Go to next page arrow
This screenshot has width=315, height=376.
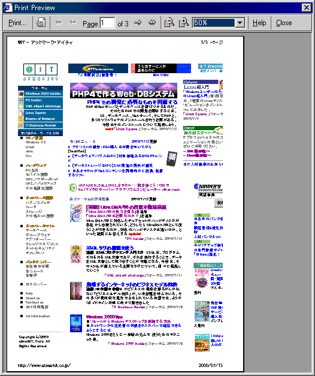pos(138,23)
